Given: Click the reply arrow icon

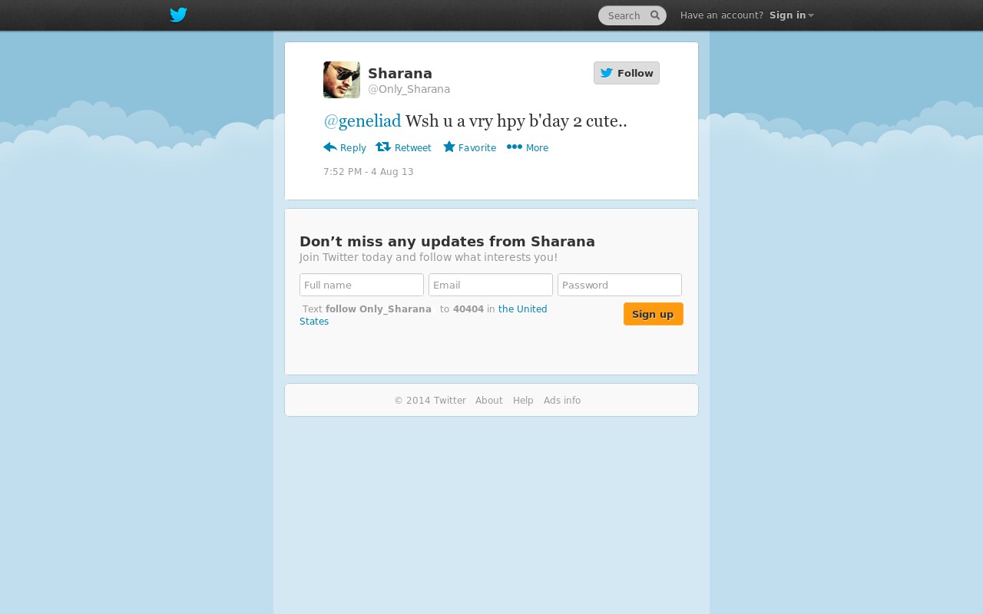Looking at the screenshot, I should (x=330, y=147).
